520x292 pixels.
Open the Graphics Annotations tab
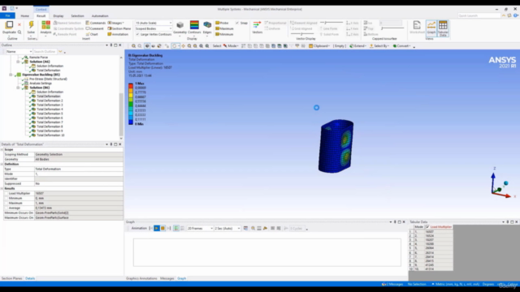[141, 278]
